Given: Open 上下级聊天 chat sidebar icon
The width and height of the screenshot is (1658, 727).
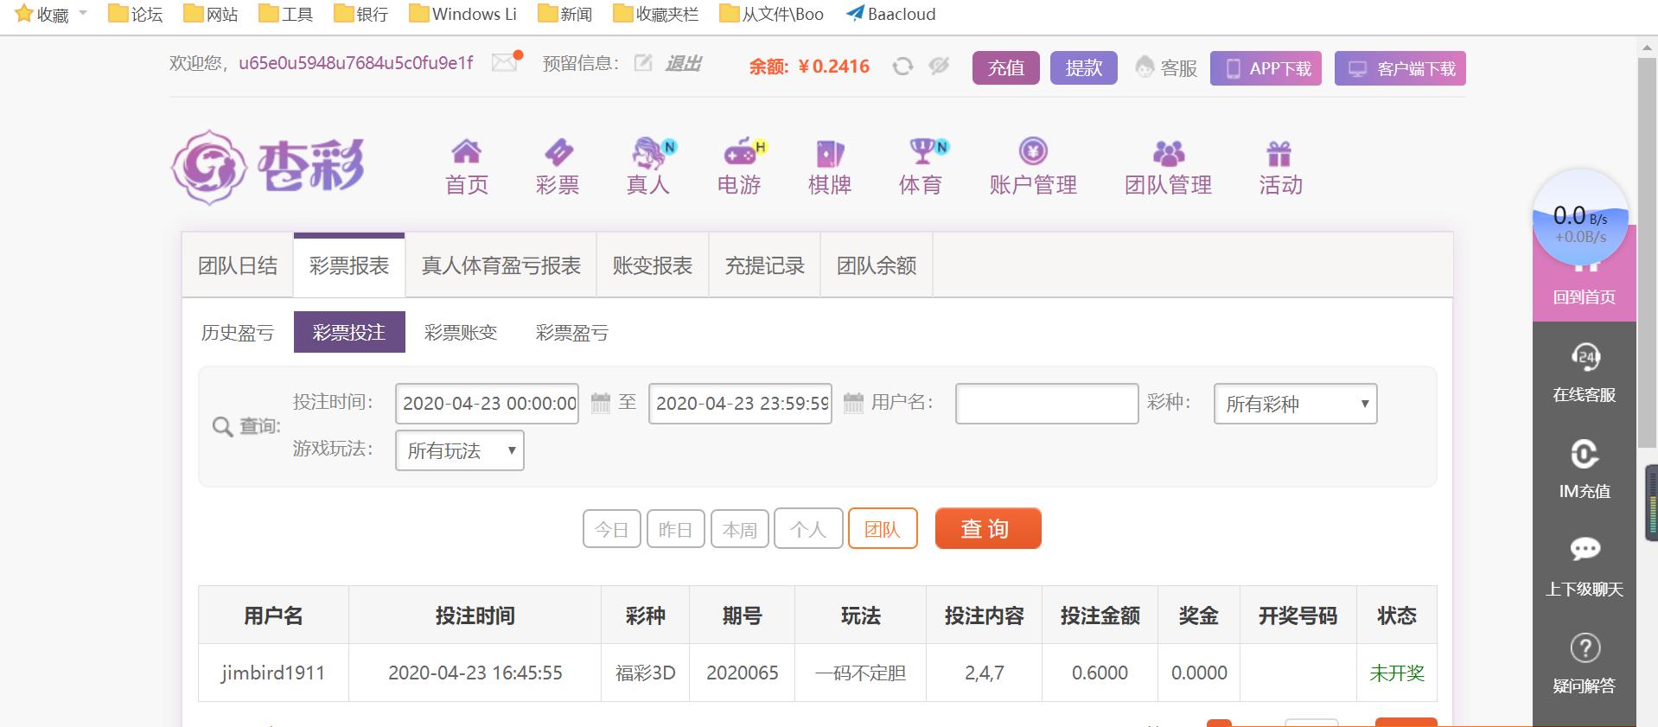Looking at the screenshot, I should (x=1585, y=550).
